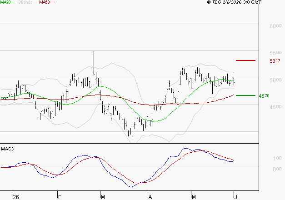Viewport: 285px width, 200px height.
Task: Click the 5000 price axis label
Action: 275,80
